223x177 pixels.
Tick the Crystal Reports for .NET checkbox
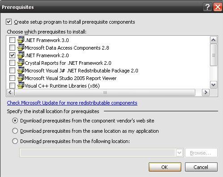[12, 63]
